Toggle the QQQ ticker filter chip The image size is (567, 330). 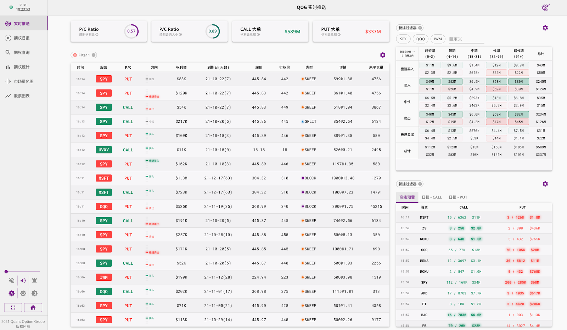coord(421,39)
